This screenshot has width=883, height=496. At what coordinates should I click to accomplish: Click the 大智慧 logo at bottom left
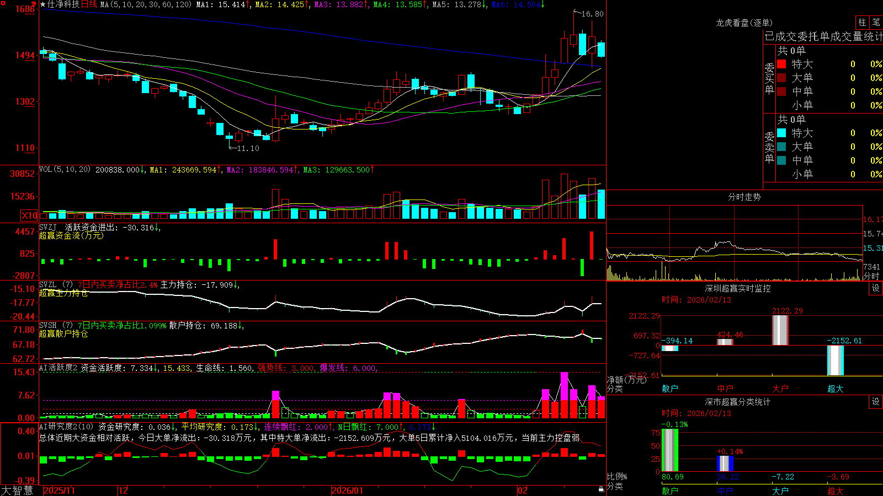[17, 490]
